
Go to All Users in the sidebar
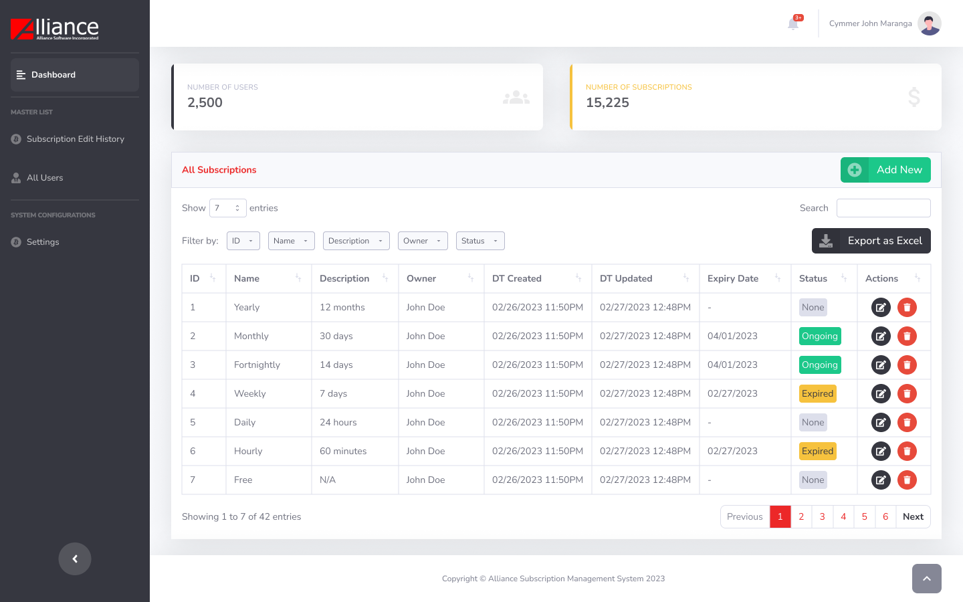pyautogui.click(x=45, y=178)
